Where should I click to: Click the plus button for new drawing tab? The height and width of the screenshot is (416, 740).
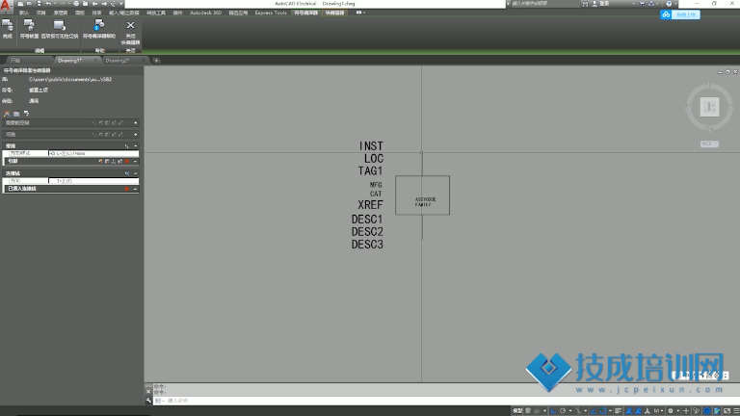pos(156,61)
